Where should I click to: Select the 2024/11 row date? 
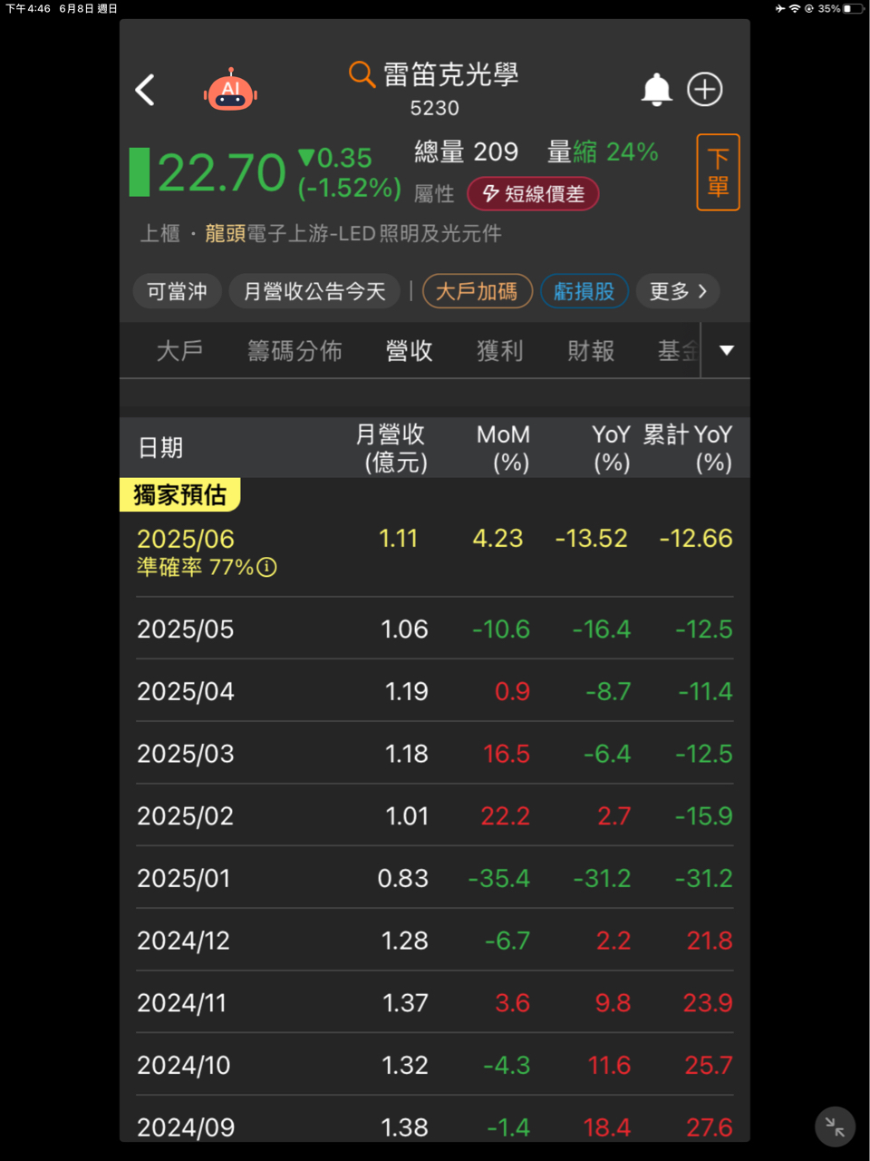tap(182, 1003)
